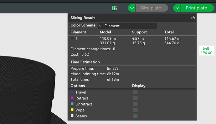This screenshot has width=216, height=124.
Task: Click the cyan Unretract color swatch
Action: pos(72,104)
